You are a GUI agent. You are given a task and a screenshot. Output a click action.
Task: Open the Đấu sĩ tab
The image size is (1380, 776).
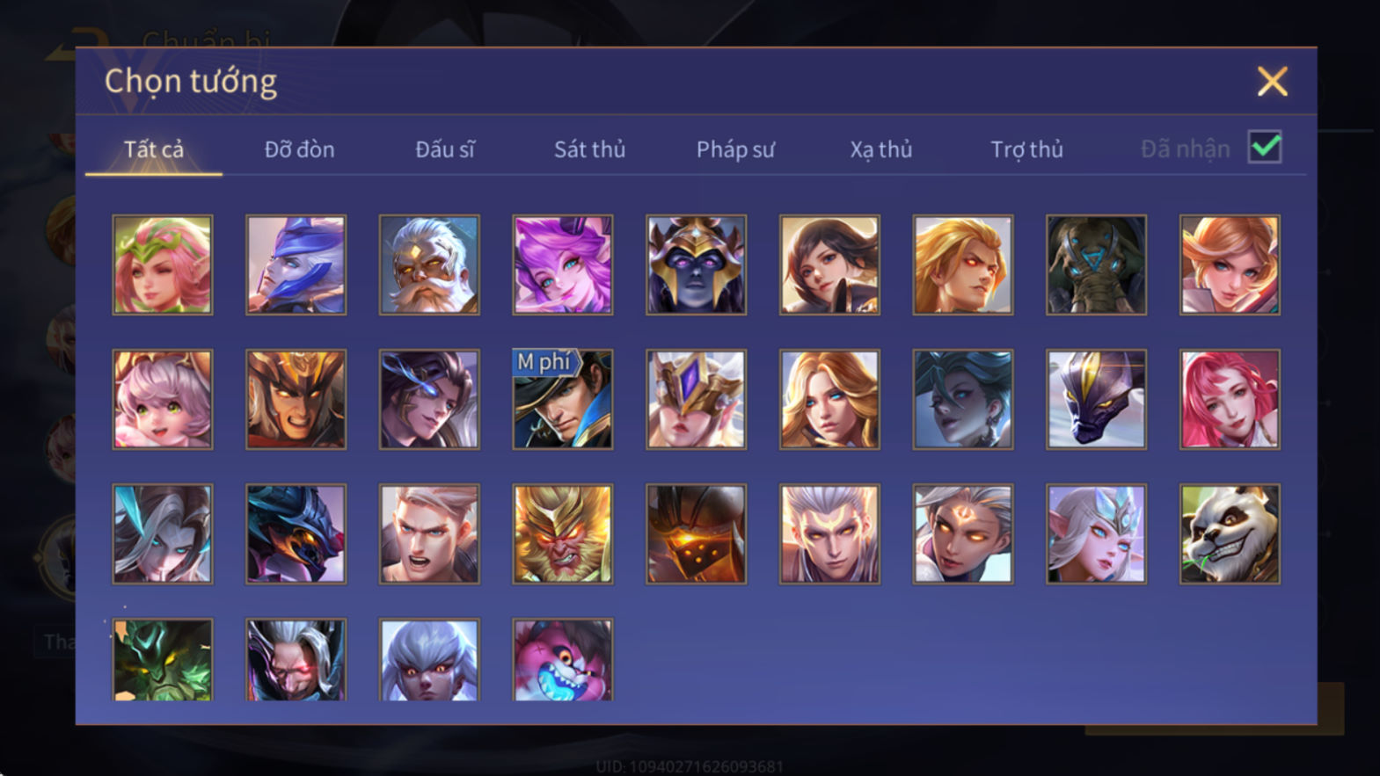pyautogui.click(x=444, y=149)
